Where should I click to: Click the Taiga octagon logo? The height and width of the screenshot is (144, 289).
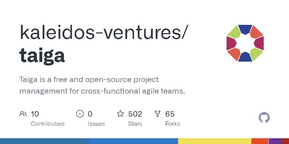click(x=245, y=43)
